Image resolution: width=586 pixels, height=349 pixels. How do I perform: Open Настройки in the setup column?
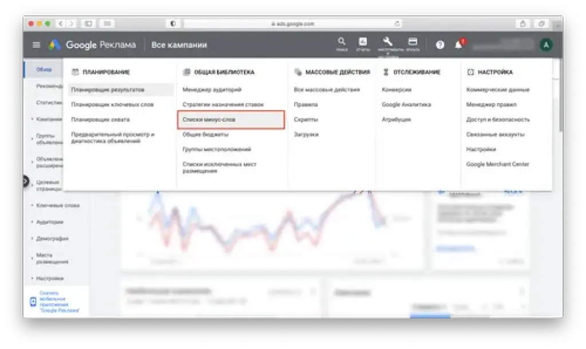pos(481,149)
